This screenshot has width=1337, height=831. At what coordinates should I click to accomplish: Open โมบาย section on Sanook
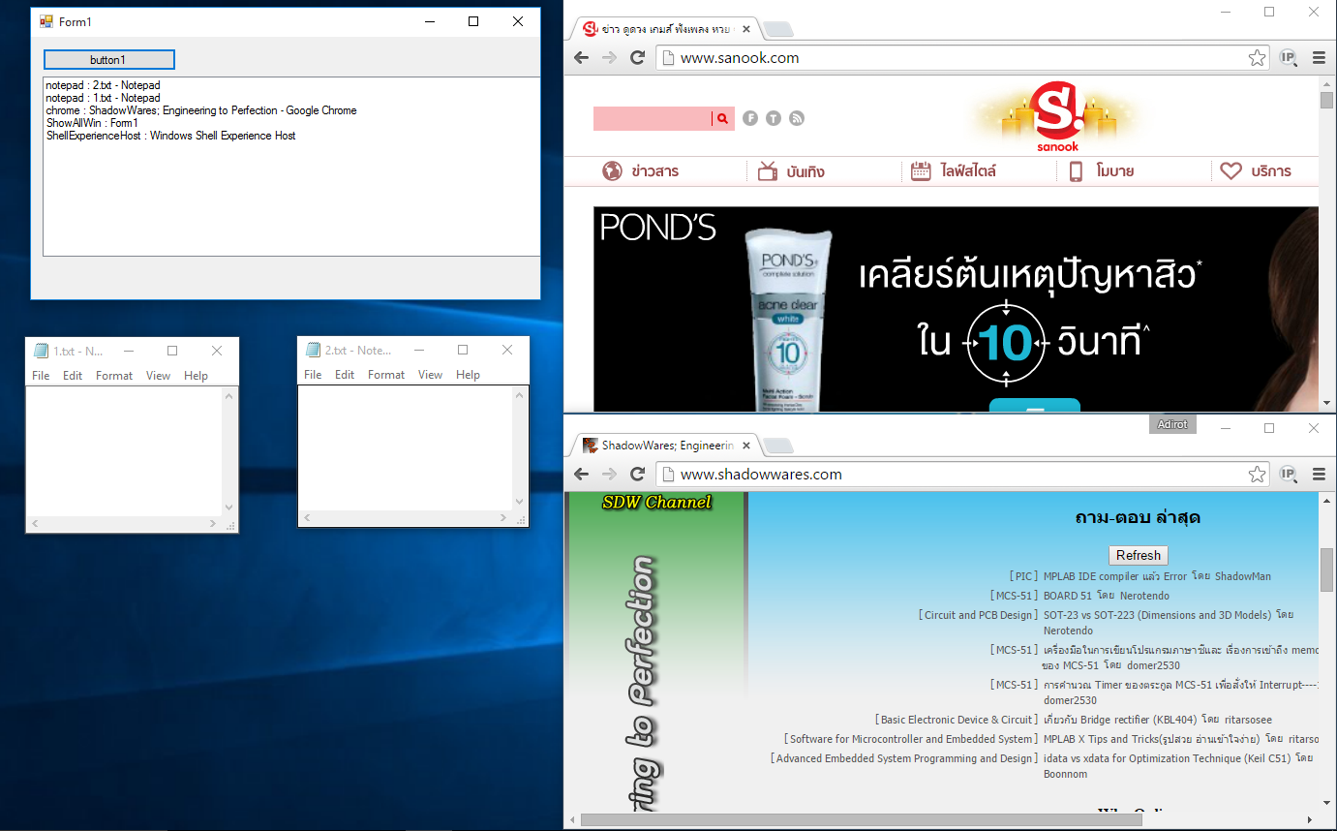click(1101, 171)
